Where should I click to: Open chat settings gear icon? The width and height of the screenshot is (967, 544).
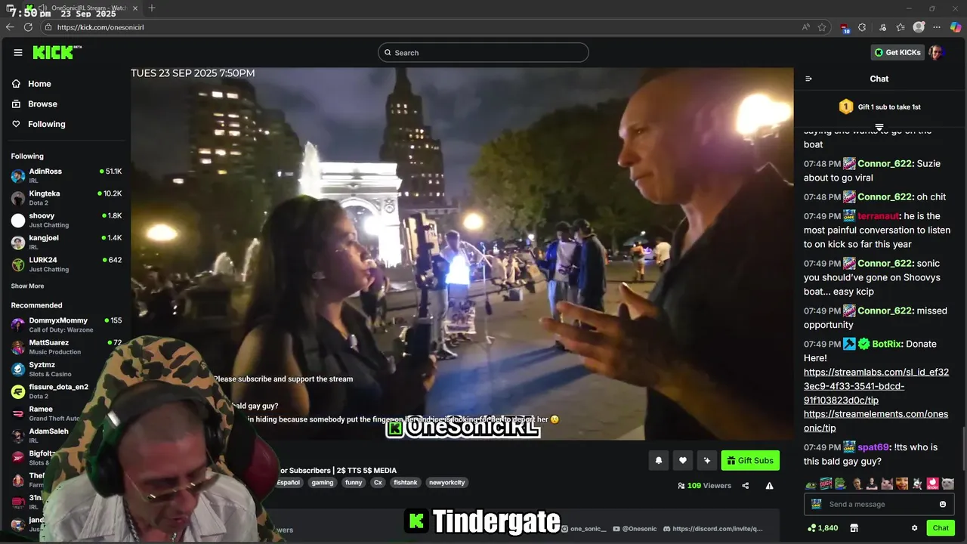(914, 528)
